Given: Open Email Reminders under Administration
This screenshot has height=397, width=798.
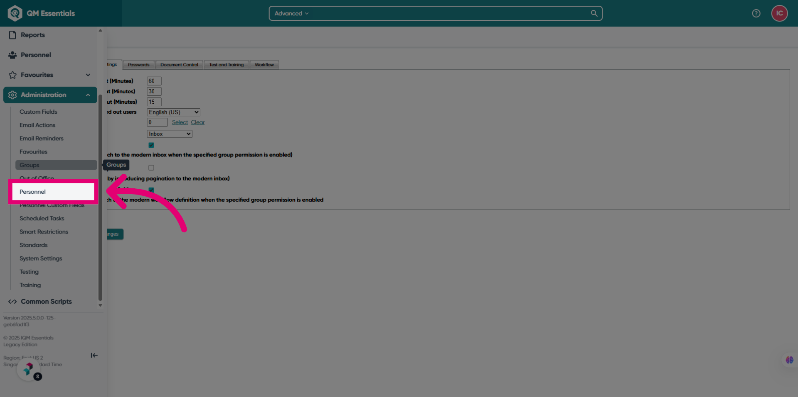Looking at the screenshot, I should click(42, 138).
